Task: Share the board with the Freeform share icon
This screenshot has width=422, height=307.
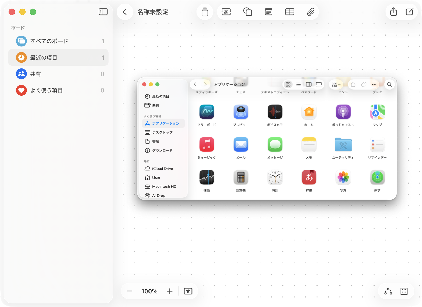Action: [394, 12]
